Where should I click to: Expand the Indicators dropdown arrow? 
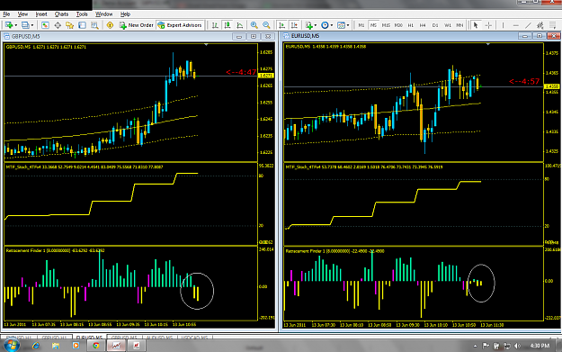coord(316,25)
